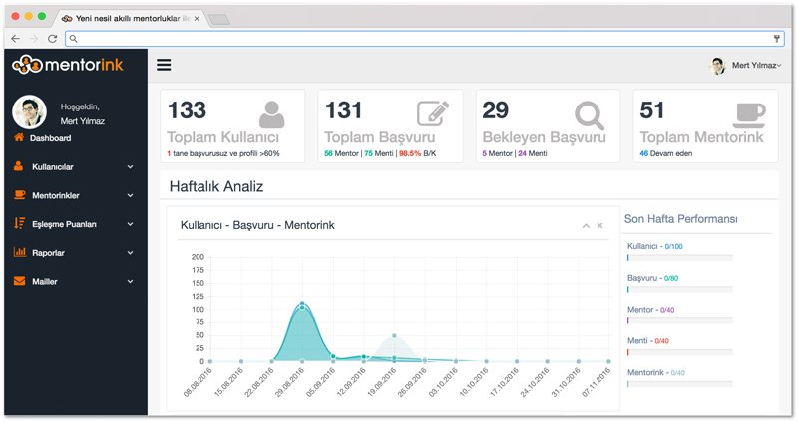Image resolution: width=798 pixels, height=422 pixels.
Task: Reload the page with browser refresh icon
Action: (52, 38)
